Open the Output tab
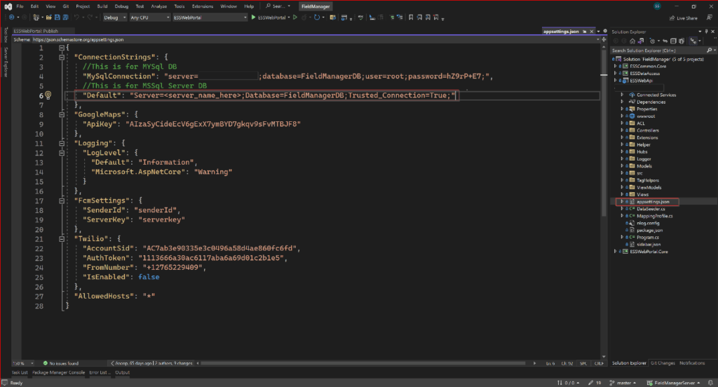The image size is (718, 387). 122,372
